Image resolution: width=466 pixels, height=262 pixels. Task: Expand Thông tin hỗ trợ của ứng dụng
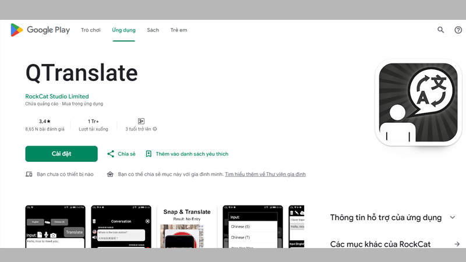point(453,217)
